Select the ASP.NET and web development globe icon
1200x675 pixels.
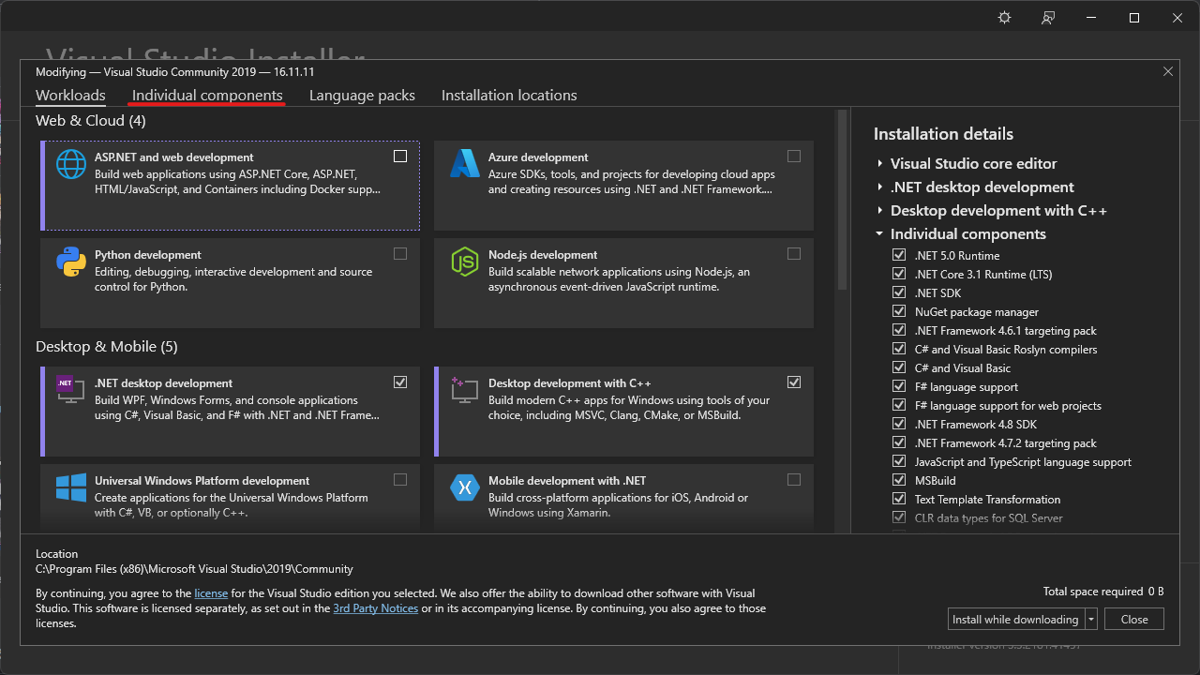[x=70, y=163]
